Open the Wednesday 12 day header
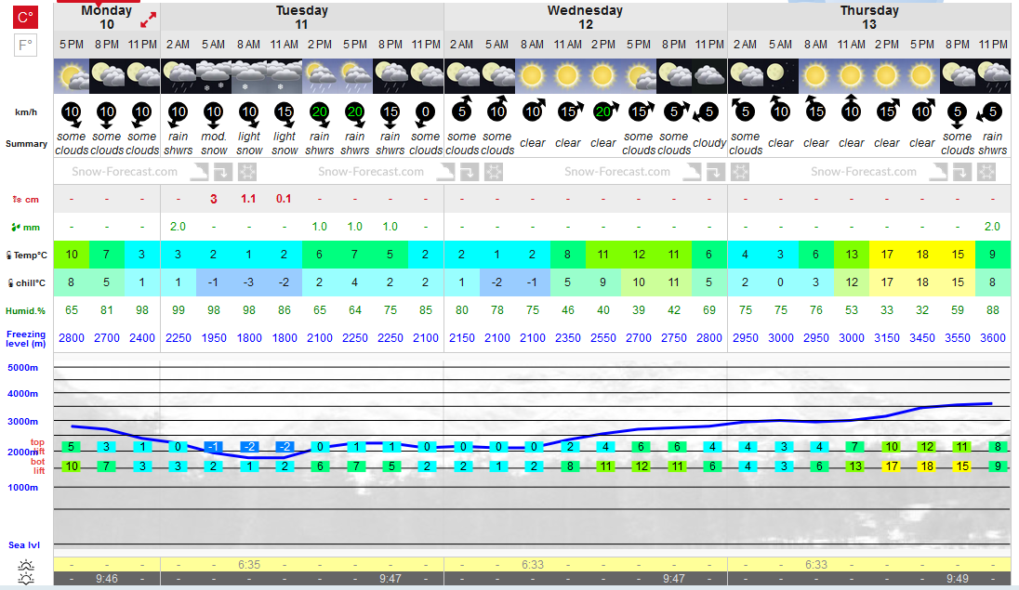This screenshot has height=590, width=1019. (x=586, y=18)
